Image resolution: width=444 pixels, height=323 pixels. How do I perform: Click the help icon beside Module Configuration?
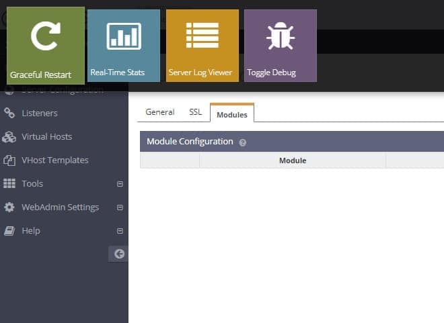[x=243, y=142]
